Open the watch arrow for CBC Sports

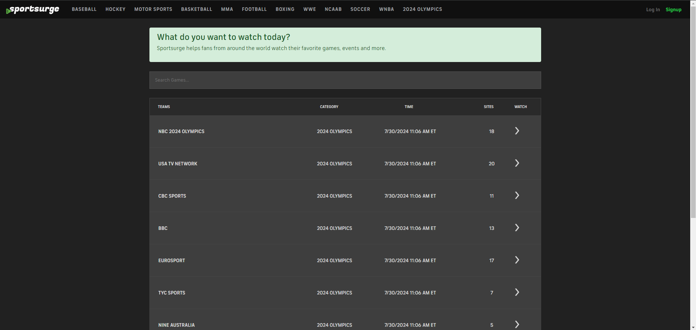tap(517, 195)
